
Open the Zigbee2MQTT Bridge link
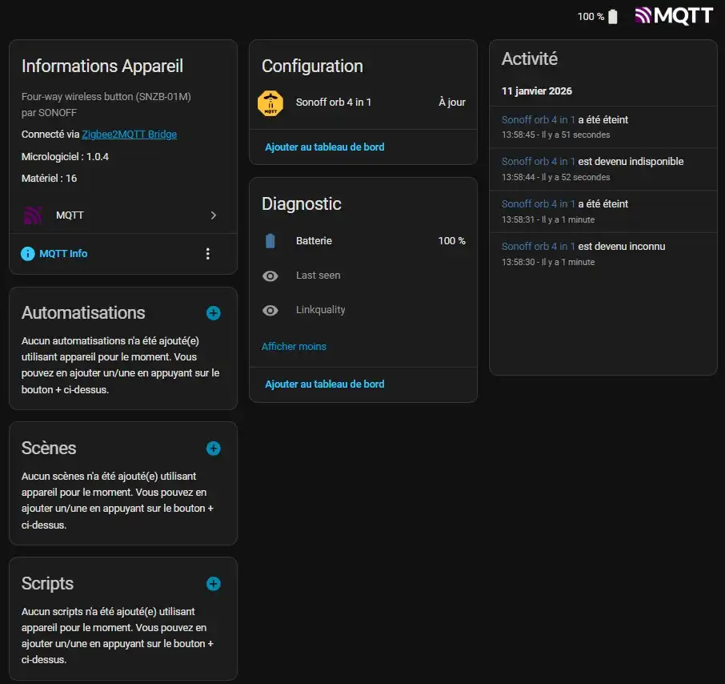[x=130, y=135]
